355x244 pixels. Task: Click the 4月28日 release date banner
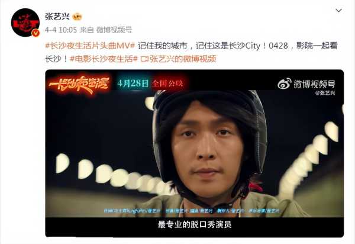pos(133,84)
